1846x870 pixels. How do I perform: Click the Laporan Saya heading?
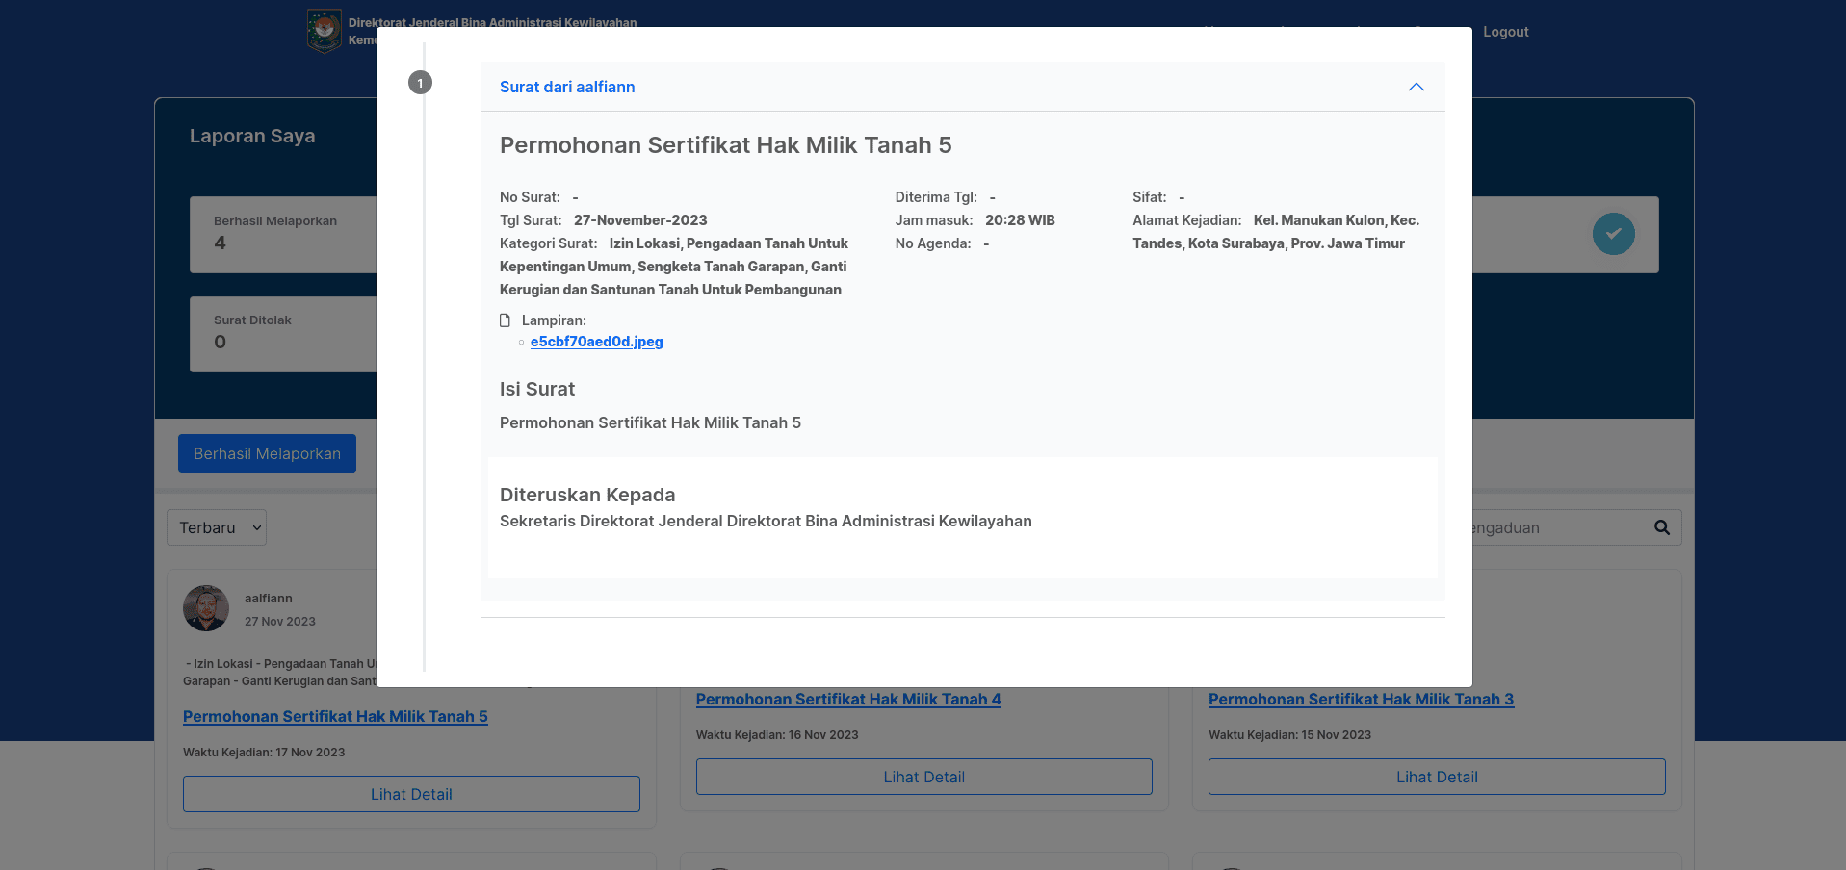(x=252, y=136)
